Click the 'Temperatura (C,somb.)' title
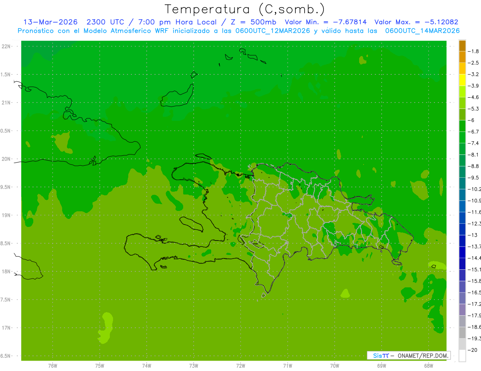 coord(244,9)
